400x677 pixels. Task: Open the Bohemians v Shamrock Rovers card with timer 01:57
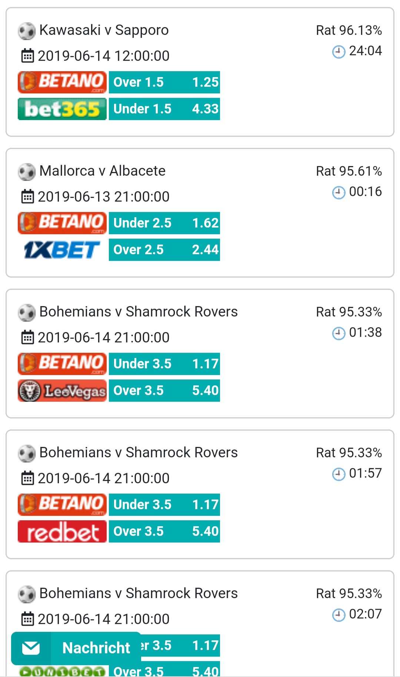(x=200, y=494)
